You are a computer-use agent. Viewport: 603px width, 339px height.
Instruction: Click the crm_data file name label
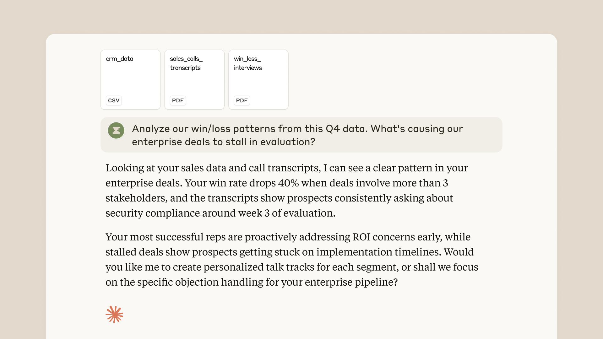120,59
